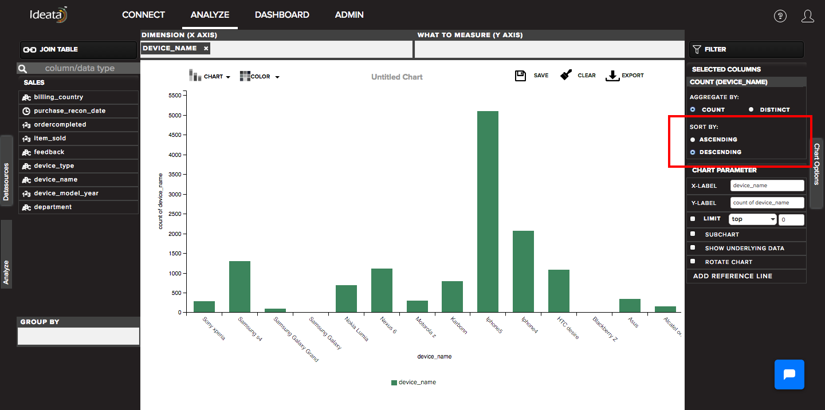Click the column search input field
The height and width of the screenshot is (410, 825).
click(x=84, y=69)
